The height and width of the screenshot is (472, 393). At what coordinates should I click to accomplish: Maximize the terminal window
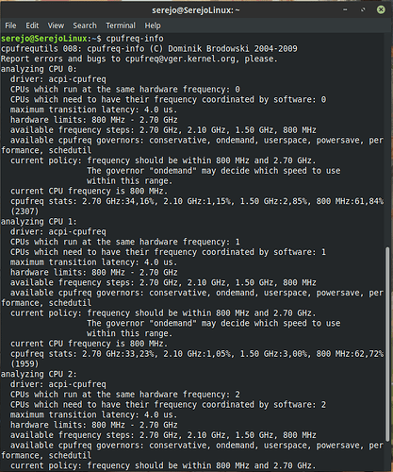(x=363, y=9)
